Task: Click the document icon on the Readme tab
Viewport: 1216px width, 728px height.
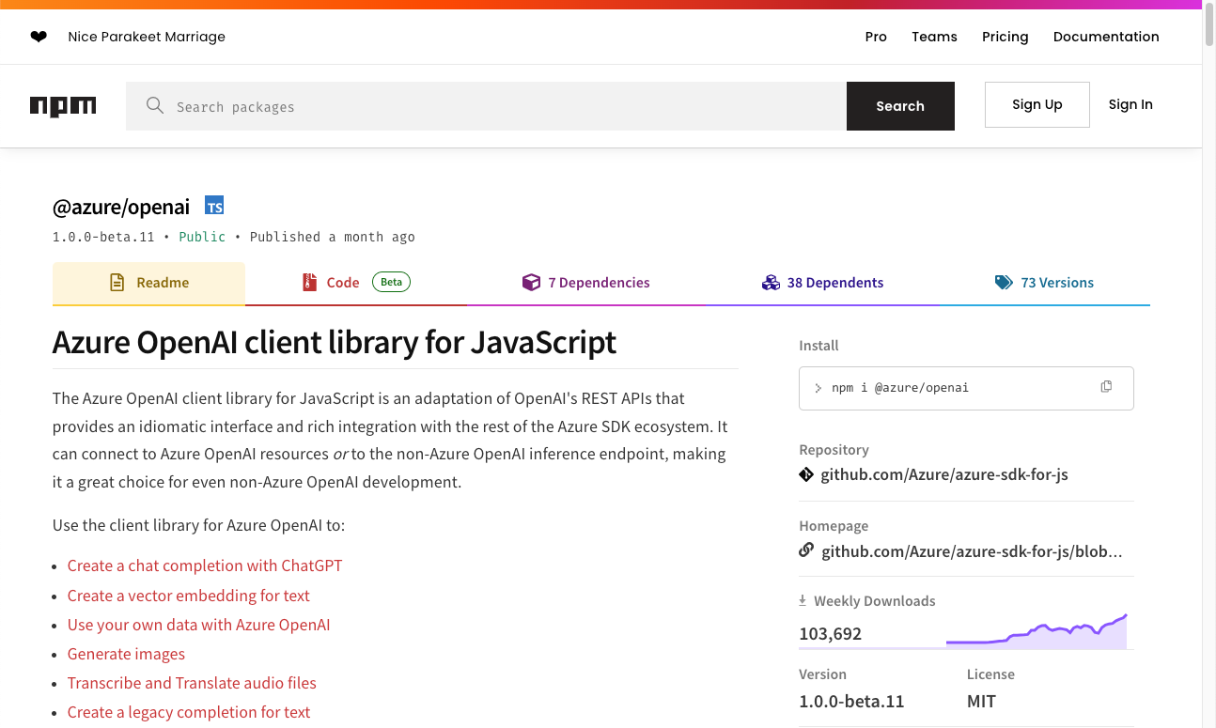Action: 116,282
